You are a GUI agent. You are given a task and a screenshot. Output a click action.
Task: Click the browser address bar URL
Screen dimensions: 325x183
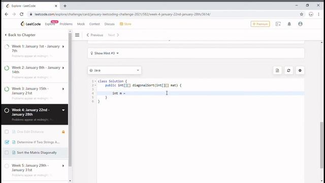point(122,14)
